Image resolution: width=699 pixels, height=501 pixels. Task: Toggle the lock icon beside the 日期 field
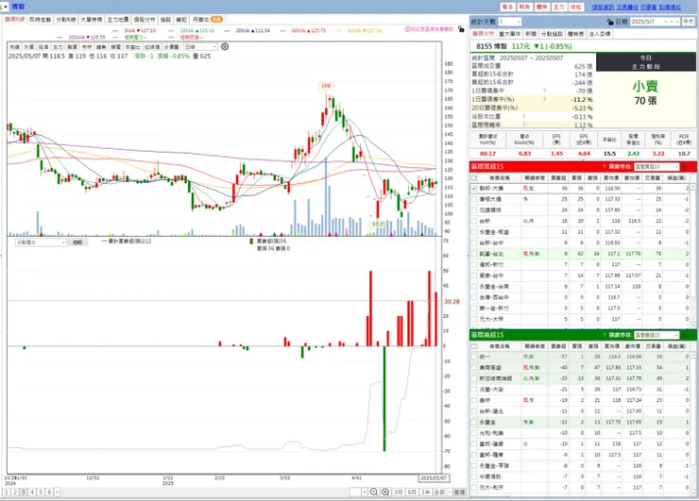pyautogui.click(x=610, y=22)
